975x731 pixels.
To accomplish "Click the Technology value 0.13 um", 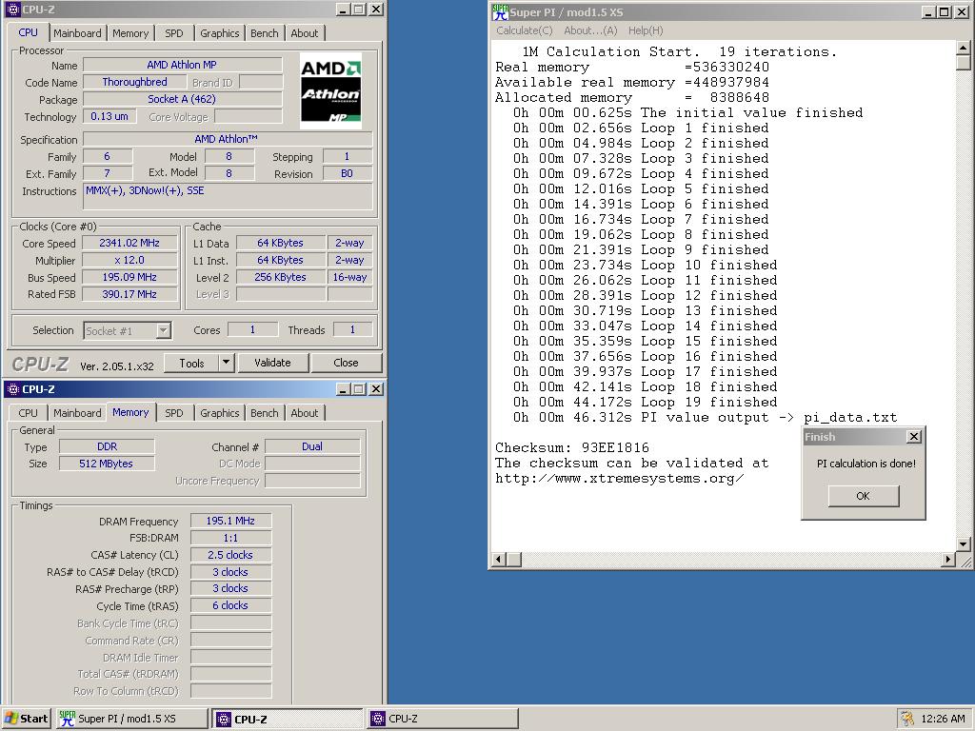I will click(109, 116).
